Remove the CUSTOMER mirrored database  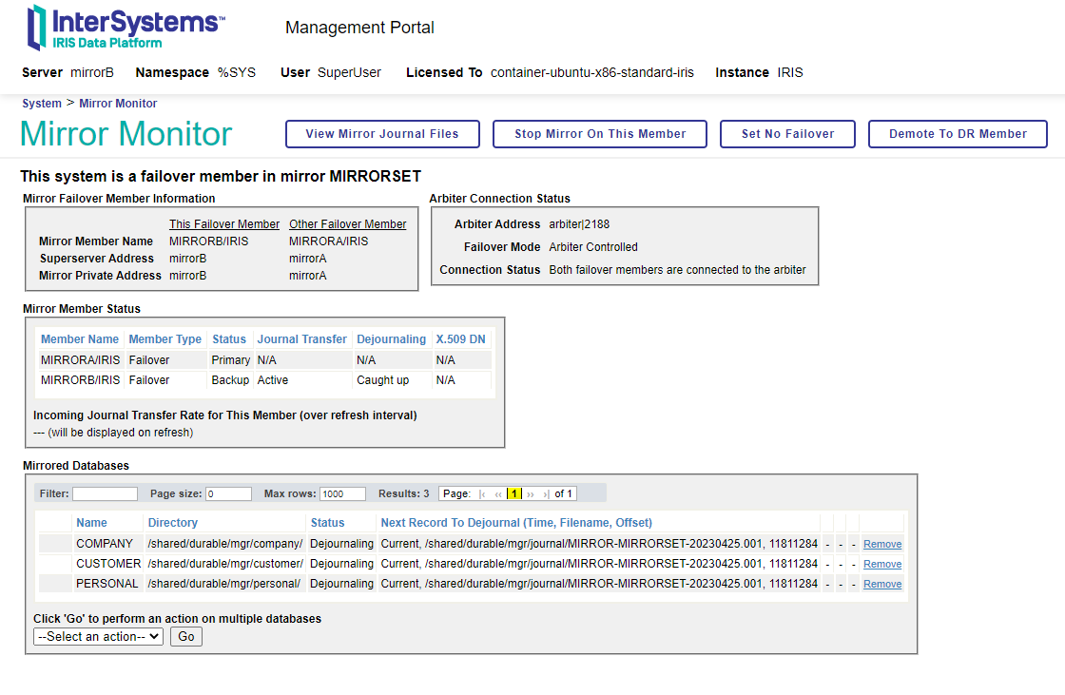[882, 565]
